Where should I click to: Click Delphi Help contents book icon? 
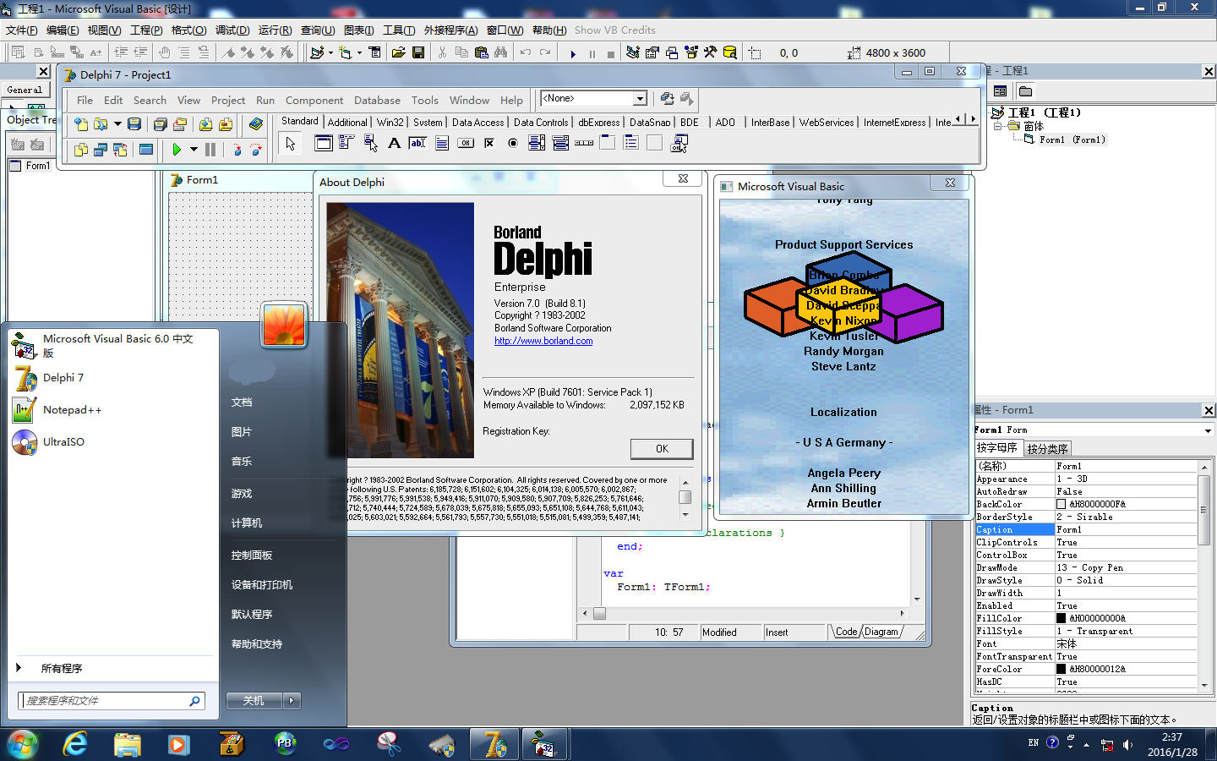click(256, 124)
